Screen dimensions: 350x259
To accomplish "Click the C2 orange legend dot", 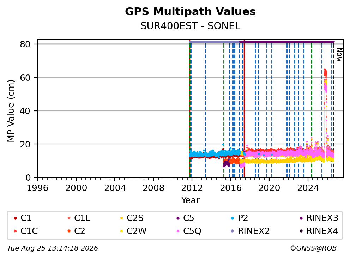I will pos(69,231).
